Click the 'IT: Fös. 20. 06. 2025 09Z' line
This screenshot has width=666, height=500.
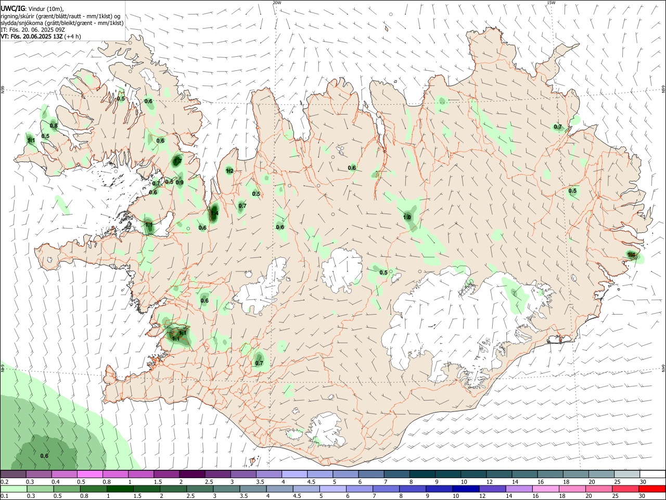[x=32, y=30]
